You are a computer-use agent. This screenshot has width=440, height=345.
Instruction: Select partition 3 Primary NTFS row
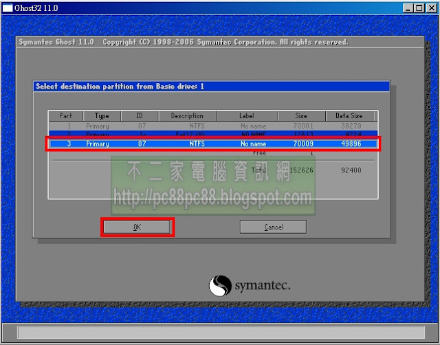pos(213,144)
